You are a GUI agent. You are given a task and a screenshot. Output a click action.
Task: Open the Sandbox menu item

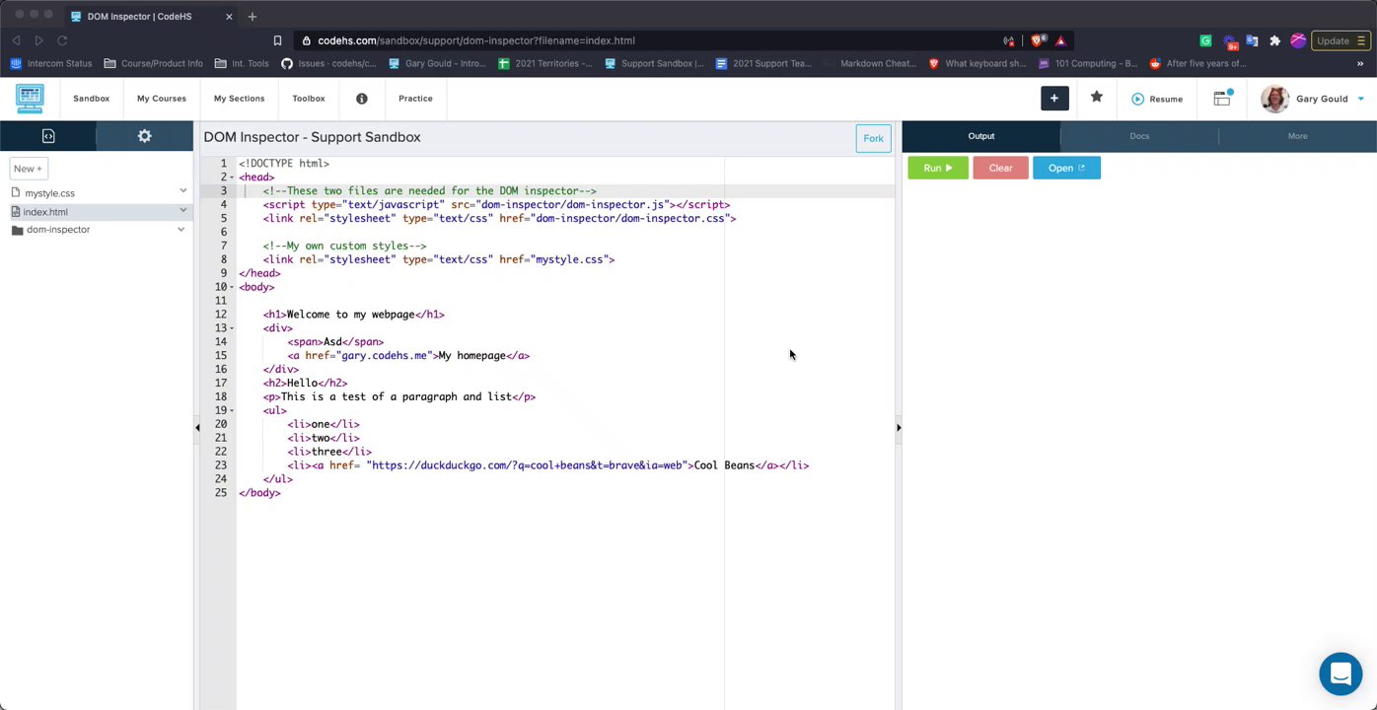(91, 99)
